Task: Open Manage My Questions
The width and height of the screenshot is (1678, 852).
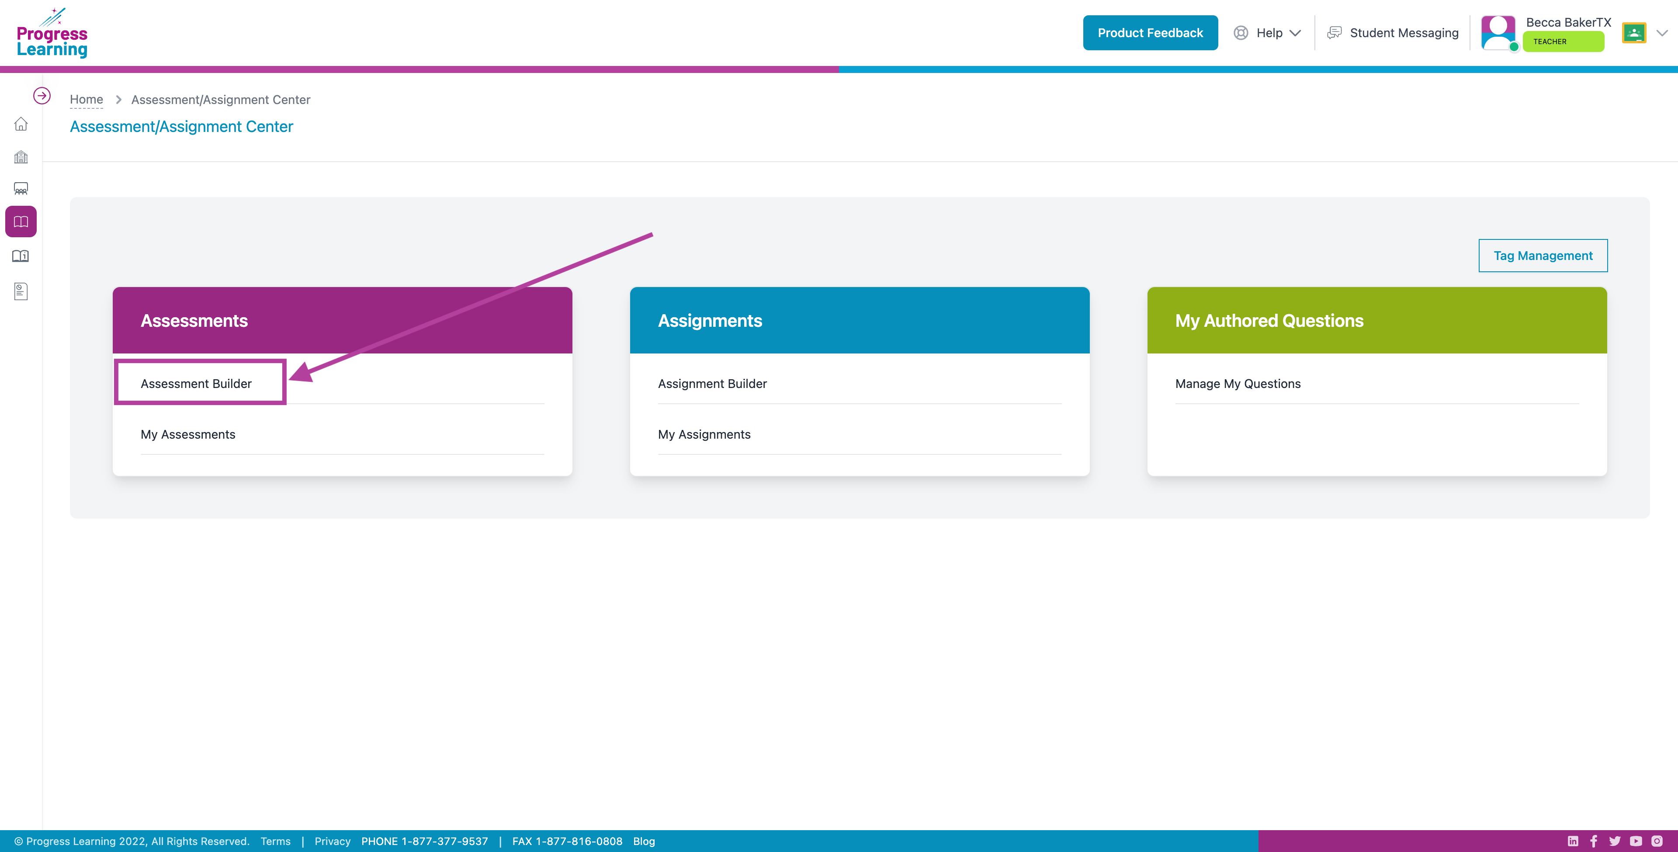Action: (1238, 384)
